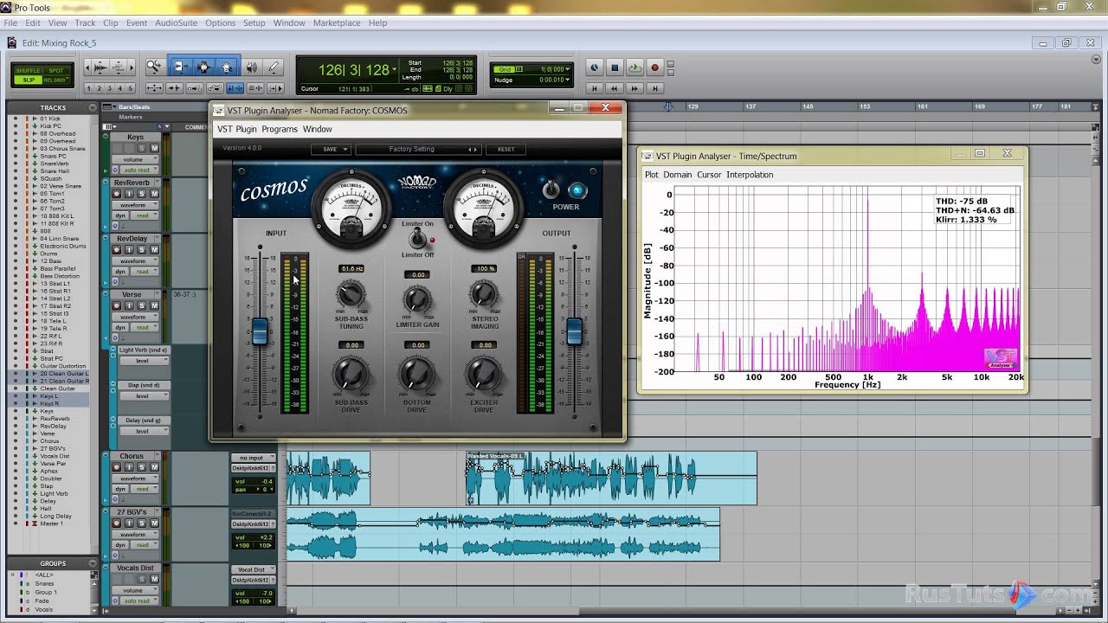Toggle the Cosmos Power switch

551,189
